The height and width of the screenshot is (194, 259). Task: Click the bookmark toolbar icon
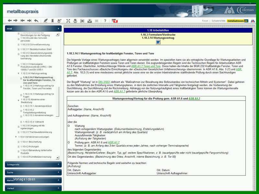tap(52, 21)
